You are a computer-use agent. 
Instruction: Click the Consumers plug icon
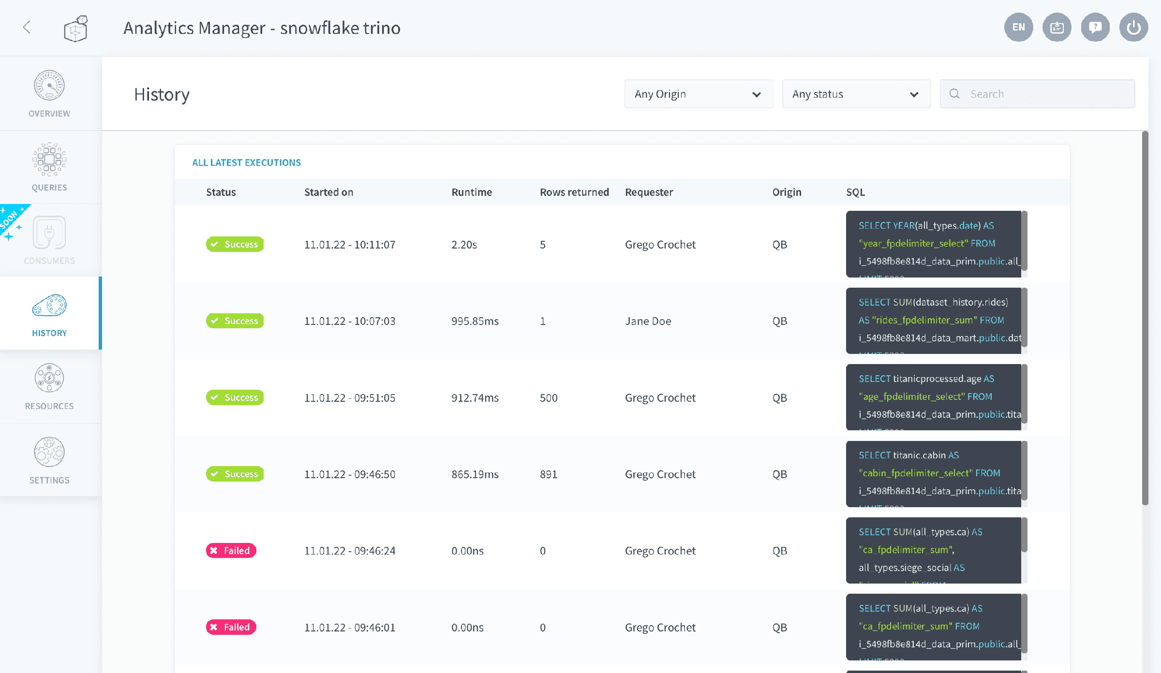49,233
